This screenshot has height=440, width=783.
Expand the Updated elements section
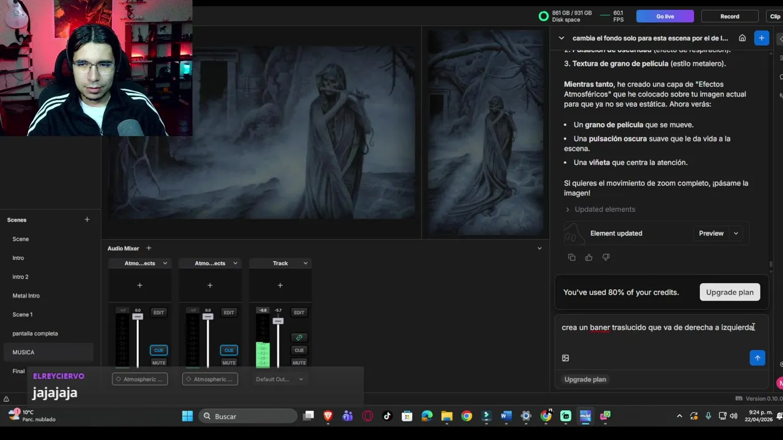600,209
